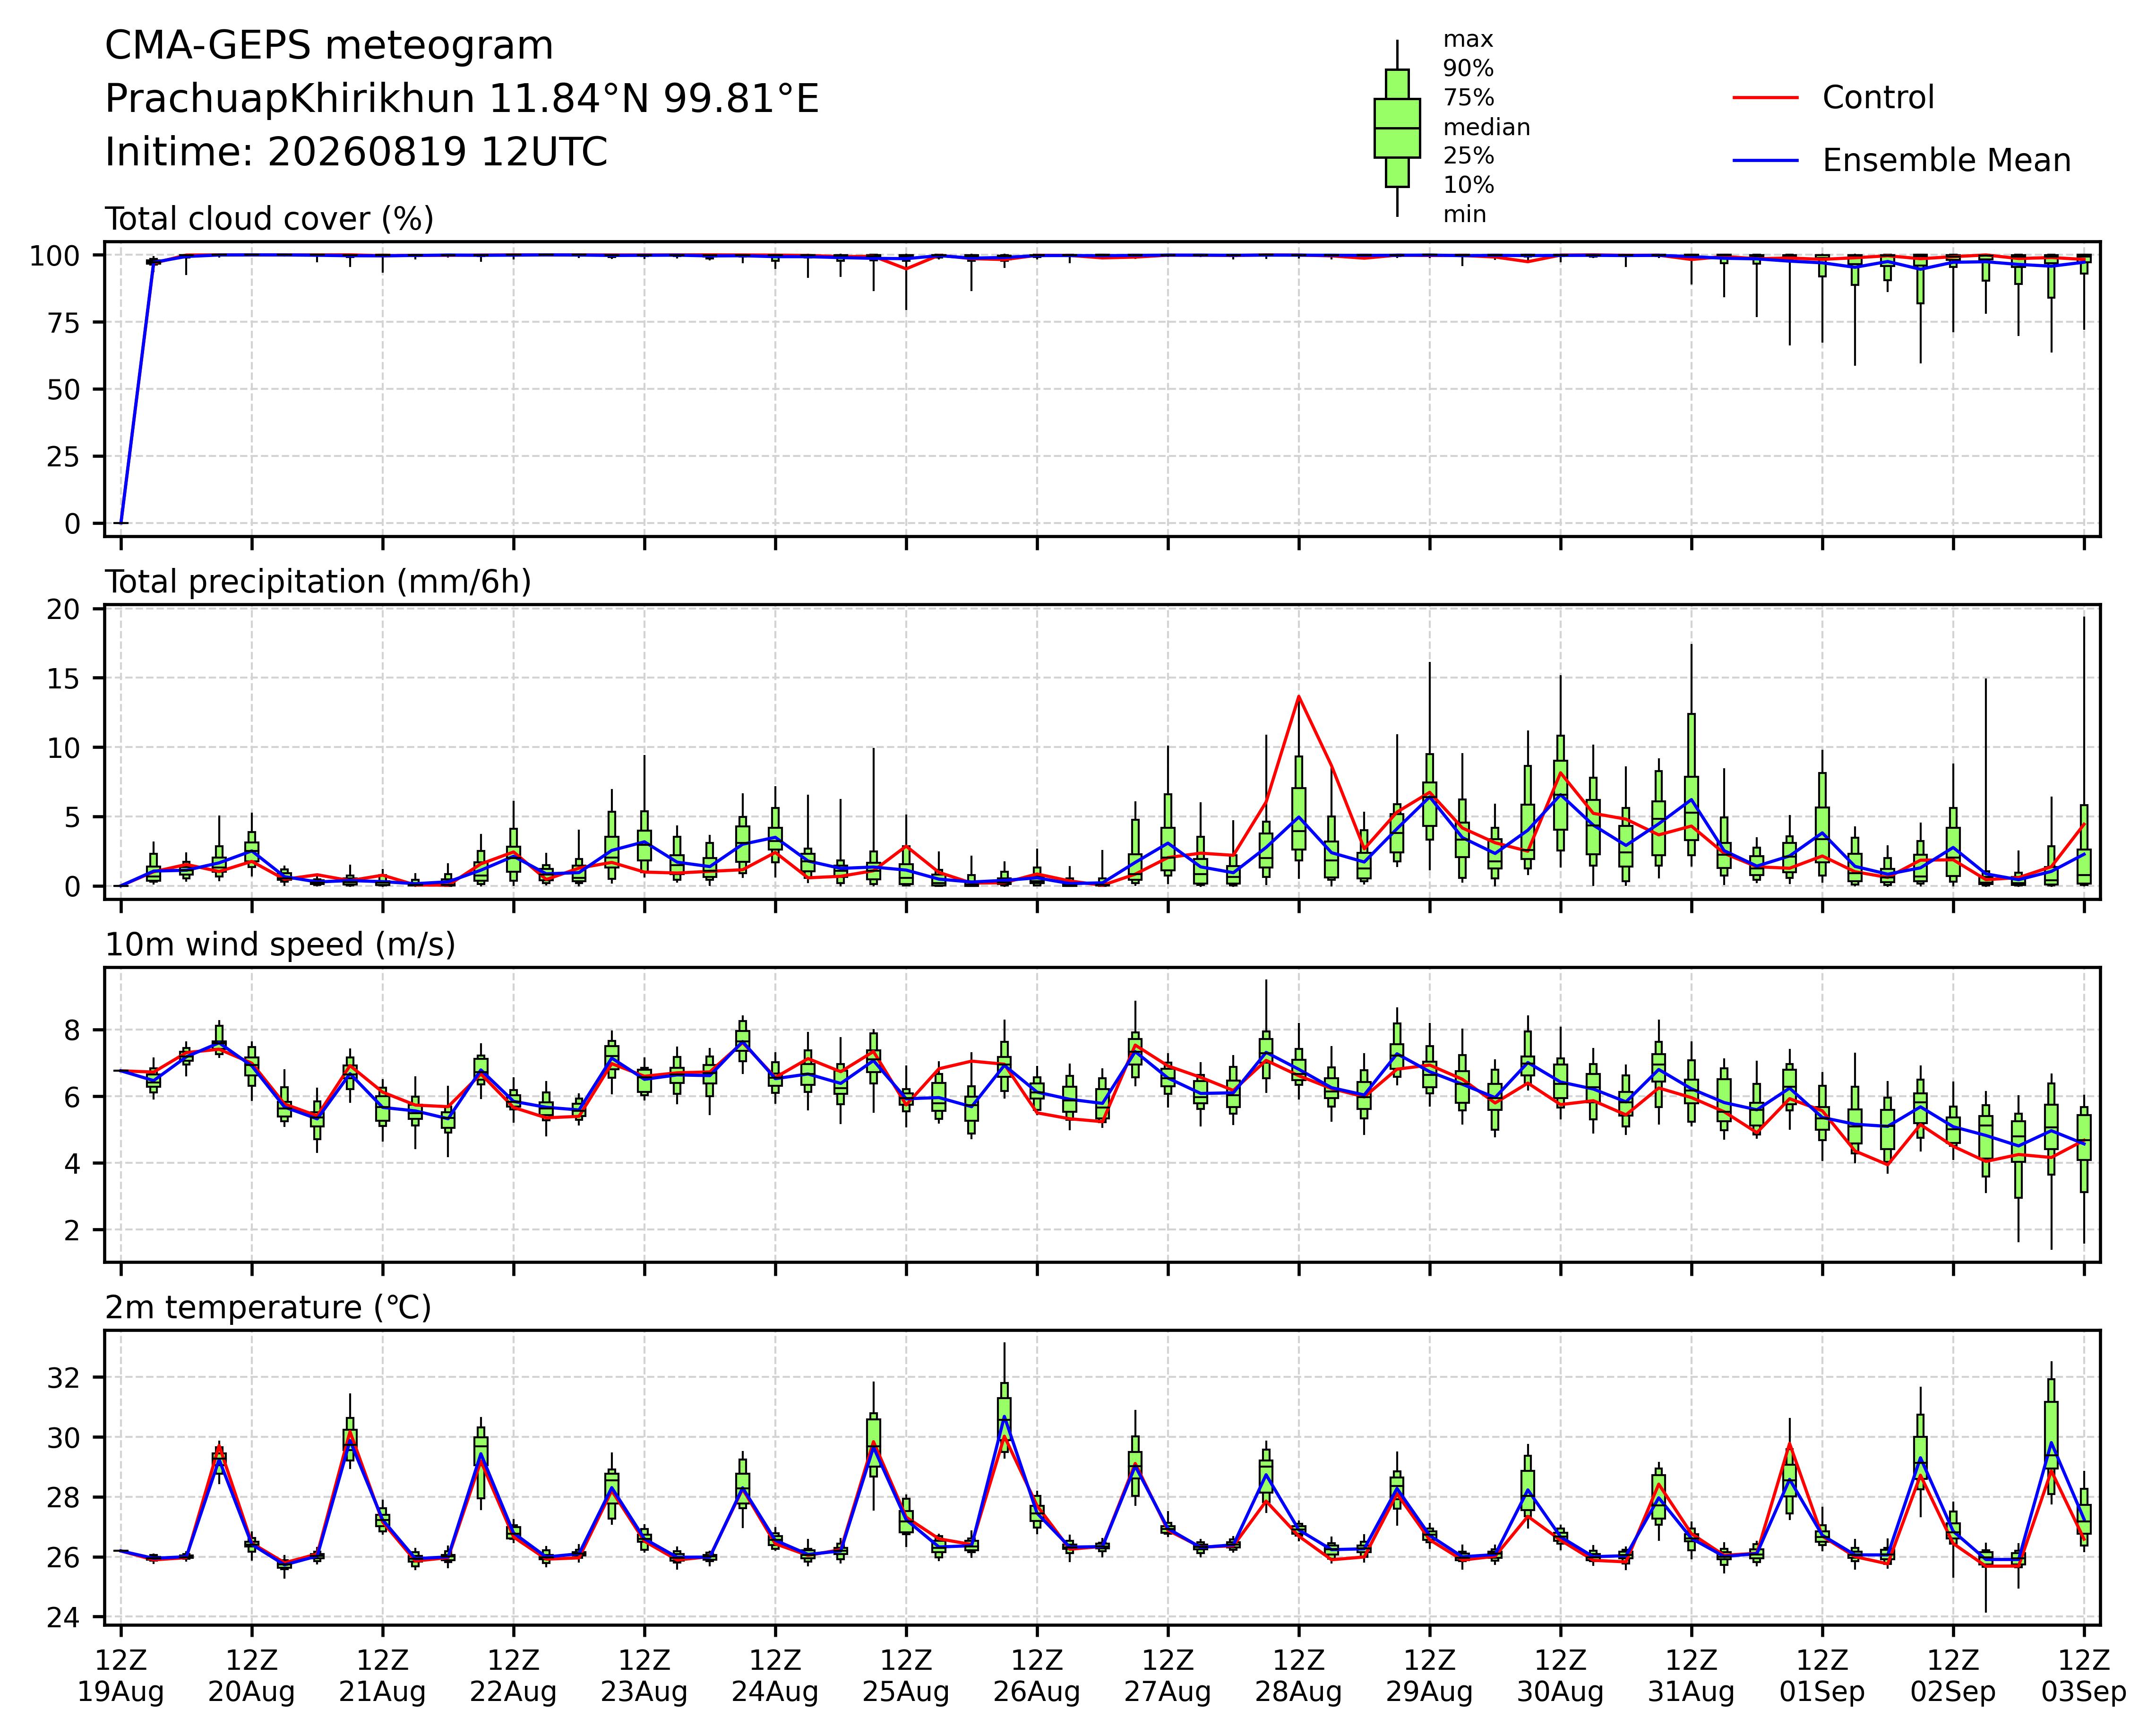This screenshot has height=1735, width=2156.
Task: Click the green box-plot legend symbol
Action: (x=1397, y=128)
